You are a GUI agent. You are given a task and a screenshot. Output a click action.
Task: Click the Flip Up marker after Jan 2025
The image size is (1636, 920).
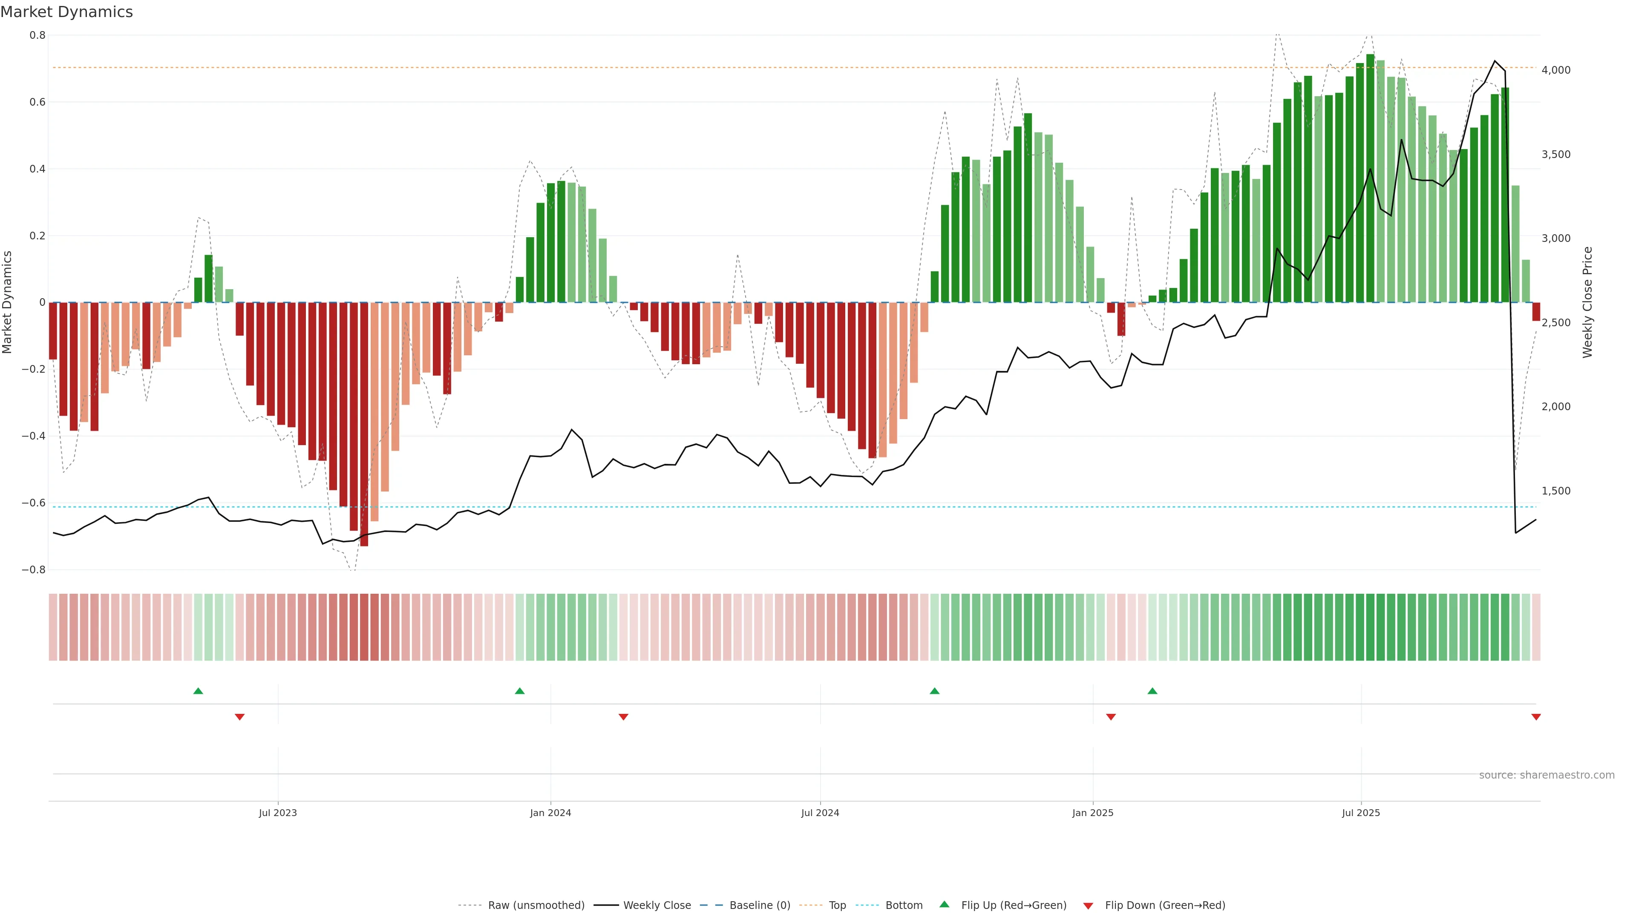[1152, 691]
